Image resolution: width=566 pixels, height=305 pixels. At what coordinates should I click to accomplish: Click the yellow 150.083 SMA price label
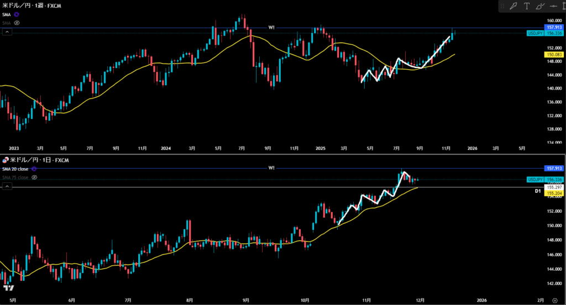554,55
